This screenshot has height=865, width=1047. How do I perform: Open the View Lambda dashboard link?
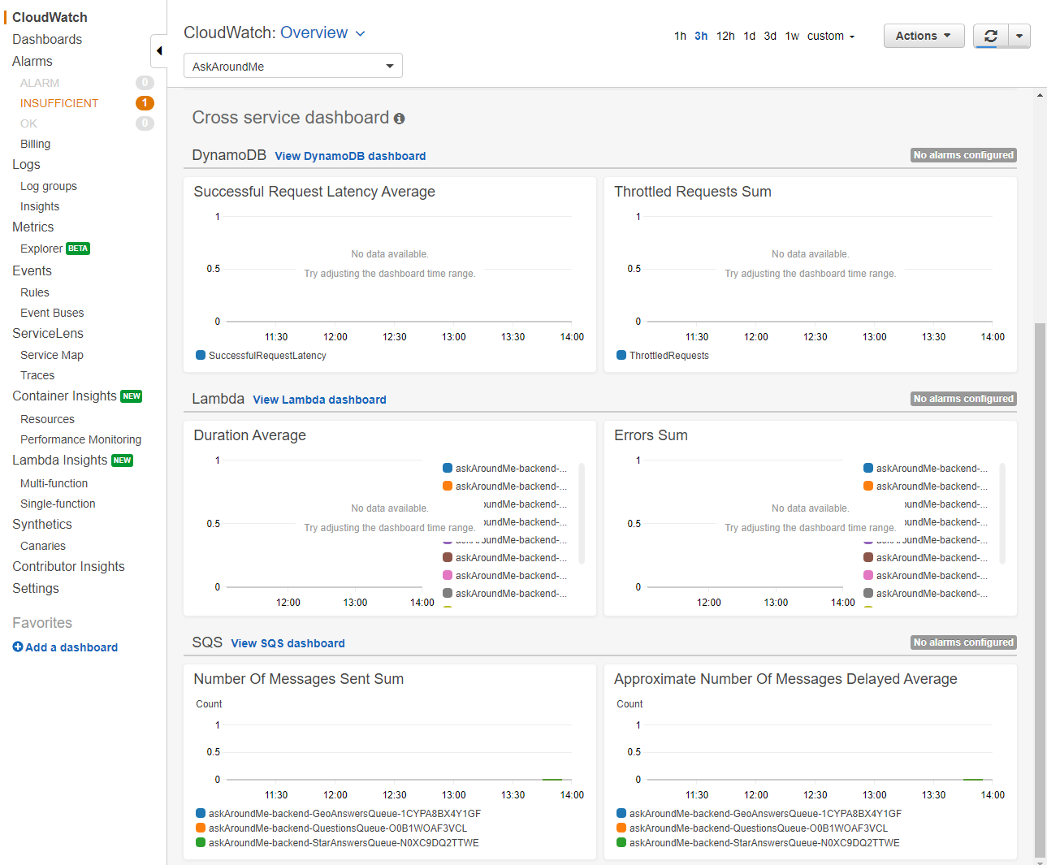[x=319, y=400]
